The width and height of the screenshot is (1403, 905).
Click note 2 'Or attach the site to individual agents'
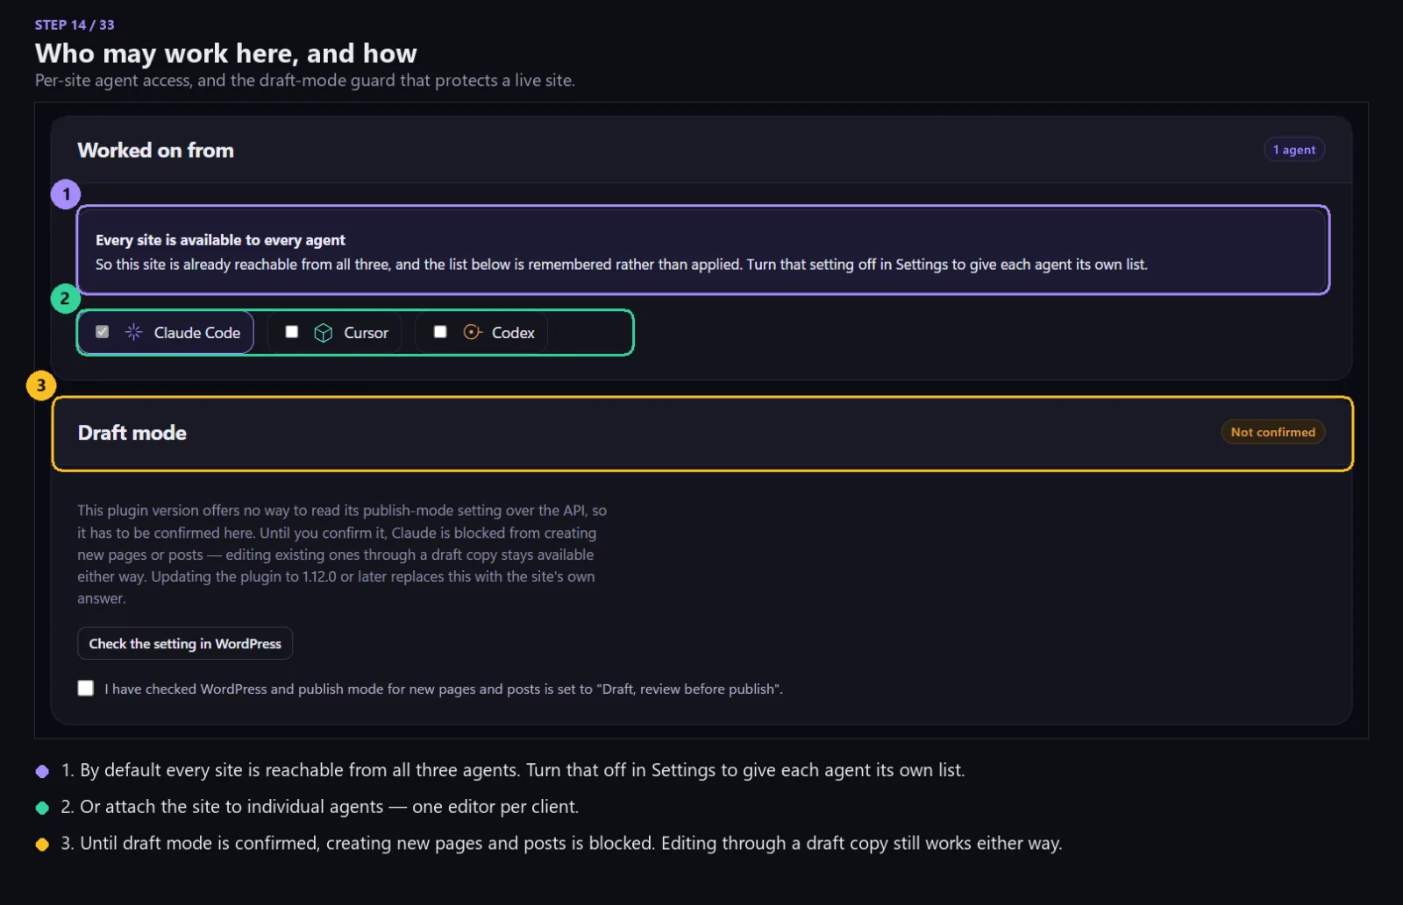[x=320, y=807]
